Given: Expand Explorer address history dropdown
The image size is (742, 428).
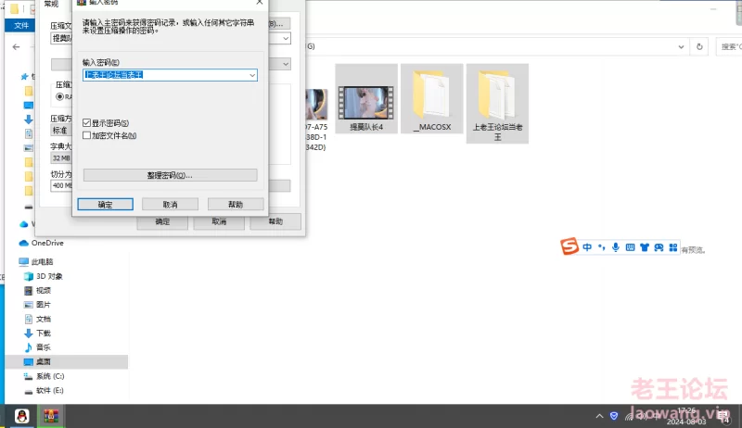Looking at the screenshot, I should (x=681, y=46).
